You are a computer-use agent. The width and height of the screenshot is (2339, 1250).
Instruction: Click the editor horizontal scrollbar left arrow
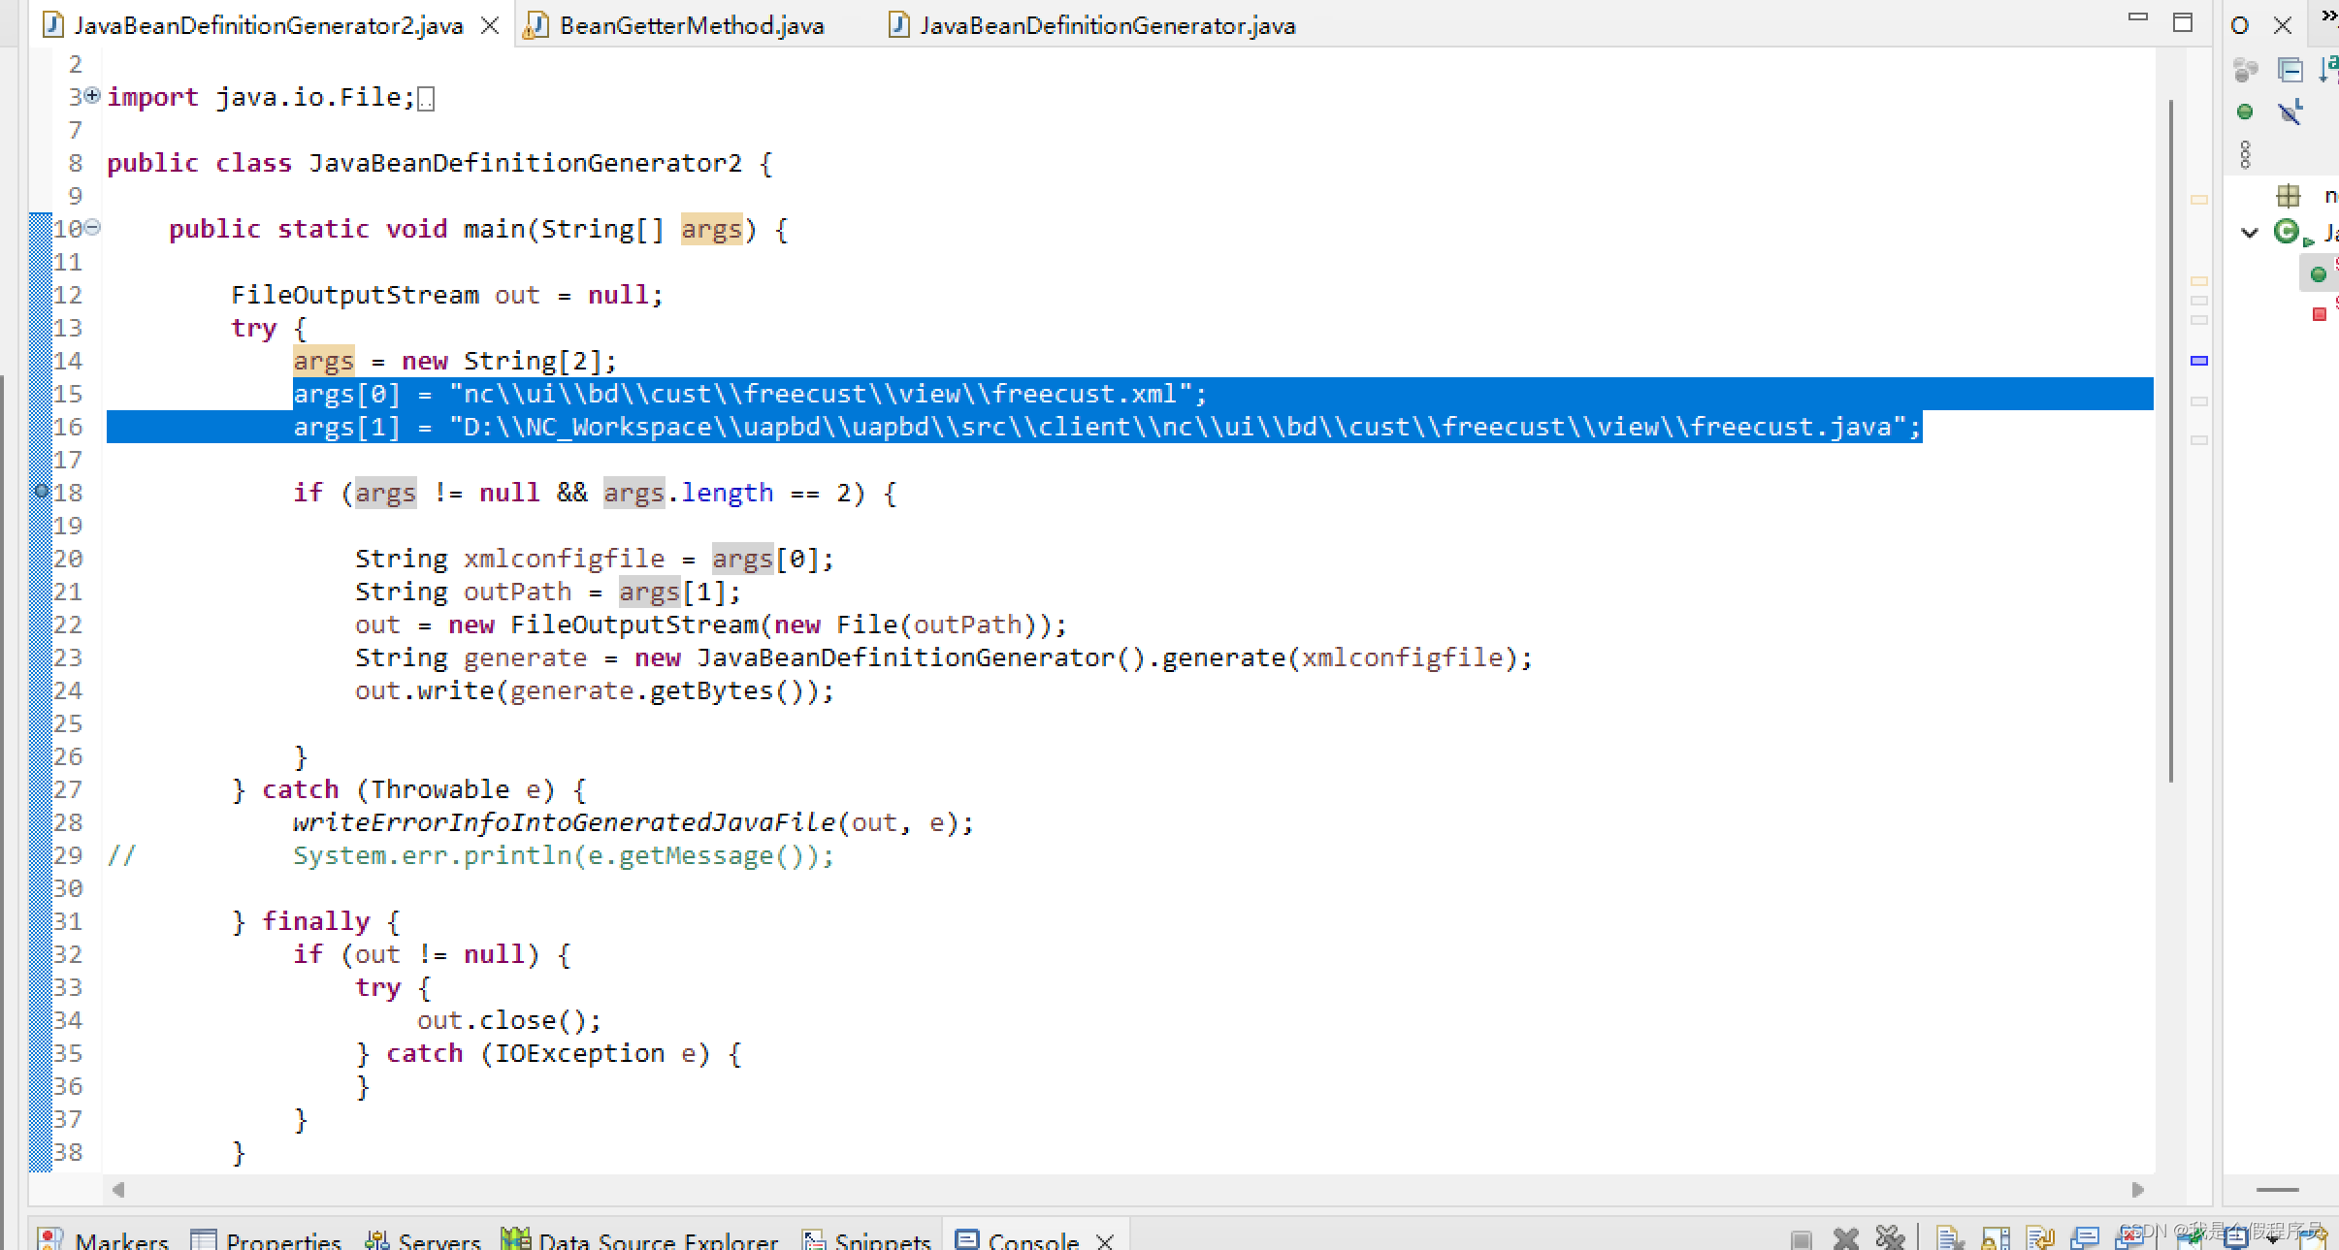(x=118, y=1189)
